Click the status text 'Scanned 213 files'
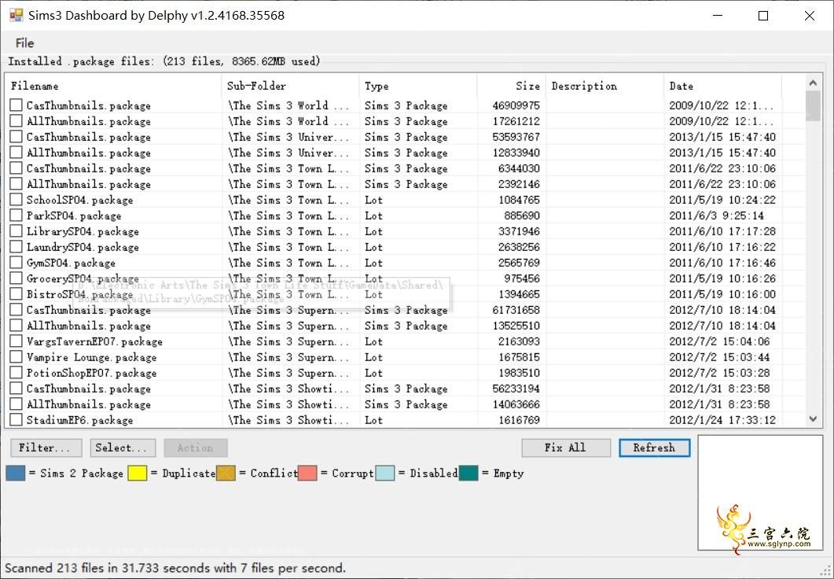 tap(175, 568)
